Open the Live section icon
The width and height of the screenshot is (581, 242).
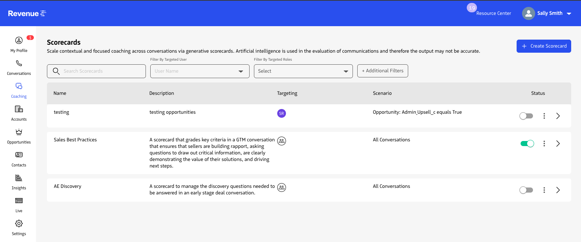[19, 201]
